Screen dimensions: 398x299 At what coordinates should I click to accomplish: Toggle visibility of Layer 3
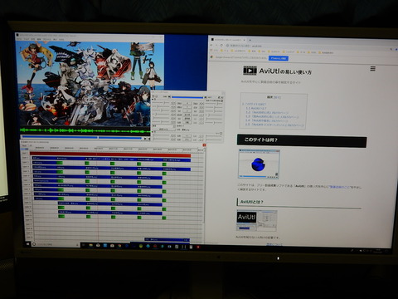click(x=26, y=162)
